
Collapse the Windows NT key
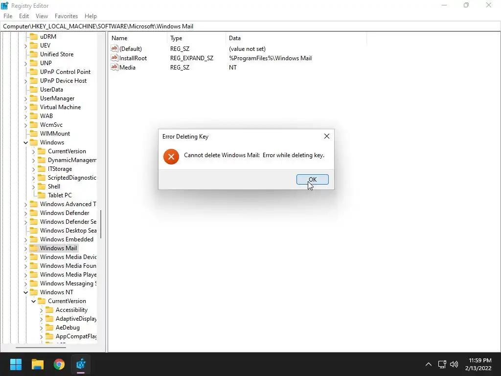pyautogui.click(x=25, y=292)
